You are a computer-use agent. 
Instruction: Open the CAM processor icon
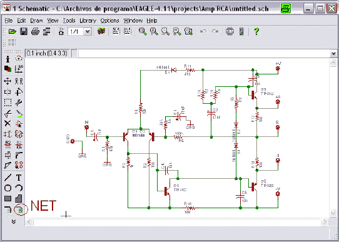(x=47, y=31)
